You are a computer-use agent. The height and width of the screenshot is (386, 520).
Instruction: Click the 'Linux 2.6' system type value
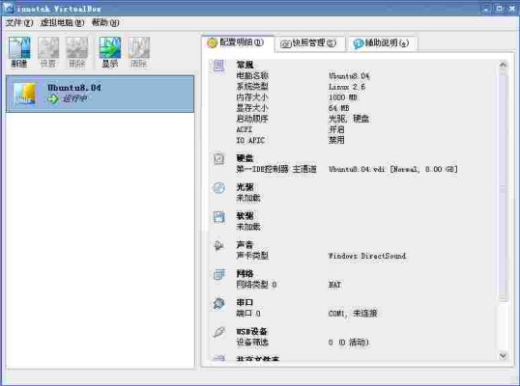[347, 87]
